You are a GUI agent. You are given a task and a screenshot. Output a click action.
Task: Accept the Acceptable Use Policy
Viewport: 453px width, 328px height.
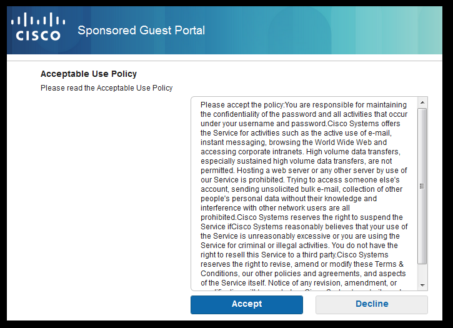[x=247, y=304]
